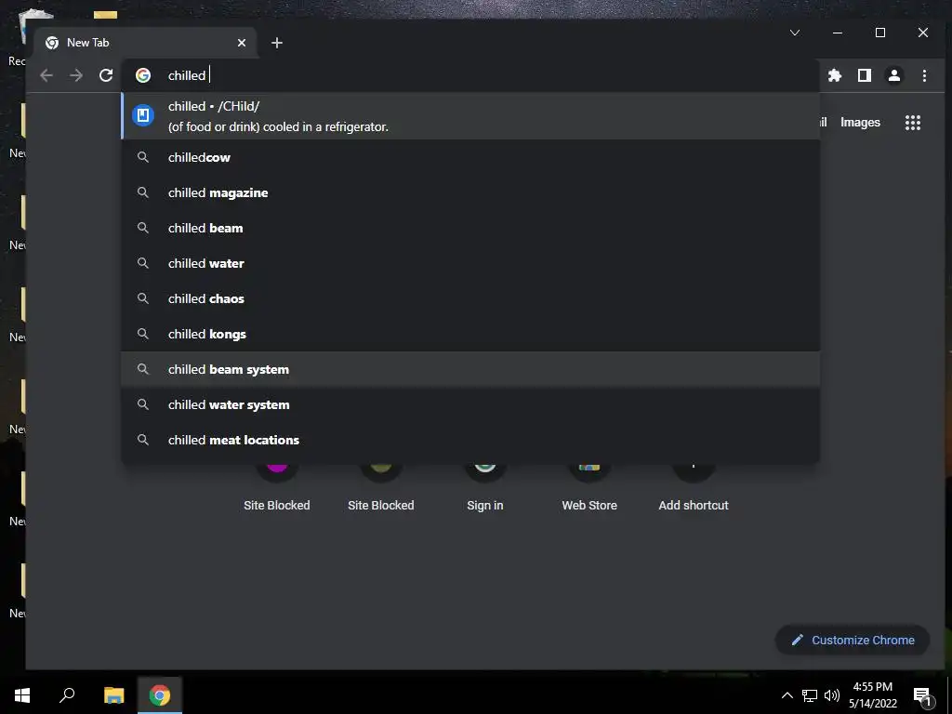Click the search icon beside 'chilled chaos'

(142, 298)
